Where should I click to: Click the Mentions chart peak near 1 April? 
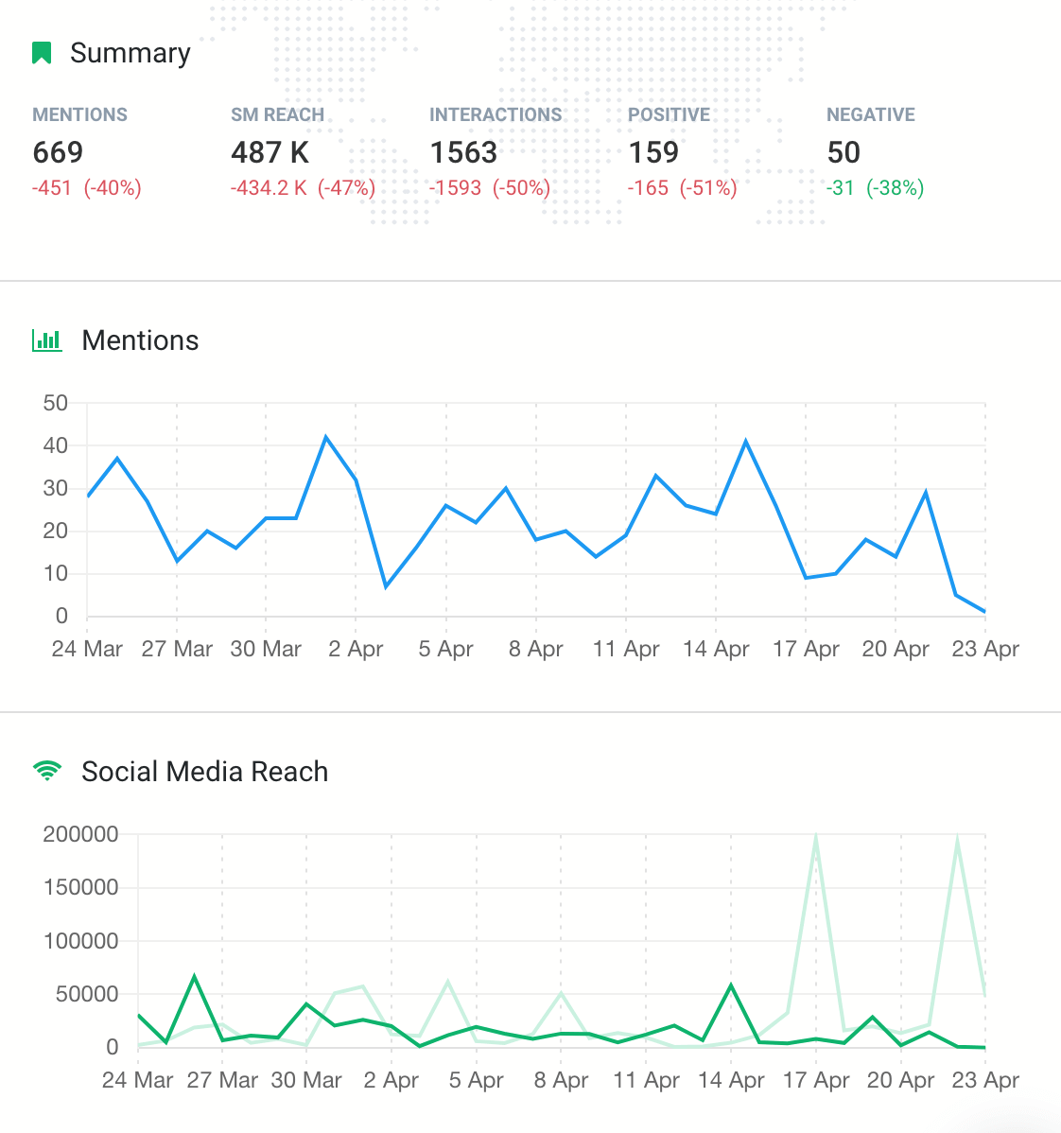[x=326, y=437]
